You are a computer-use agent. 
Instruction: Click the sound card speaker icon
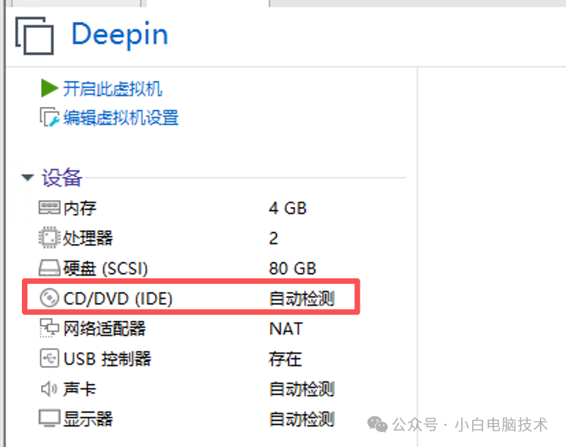click(x=49, y=389)
